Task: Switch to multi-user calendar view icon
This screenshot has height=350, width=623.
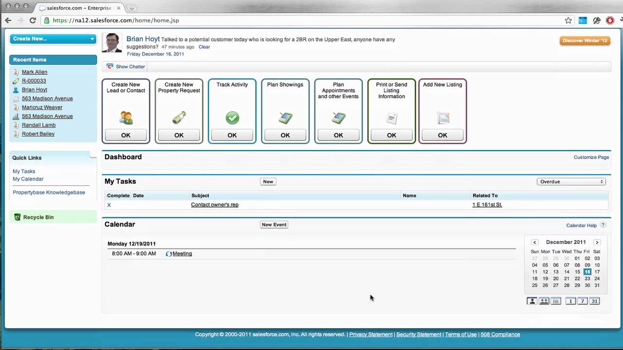Action: click(x=544, y=301)
